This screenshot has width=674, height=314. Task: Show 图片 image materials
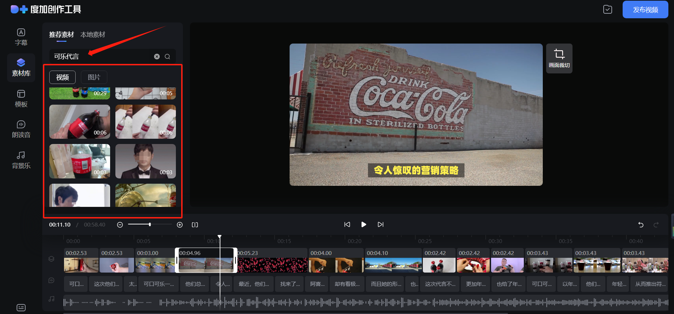click(94, 77)
